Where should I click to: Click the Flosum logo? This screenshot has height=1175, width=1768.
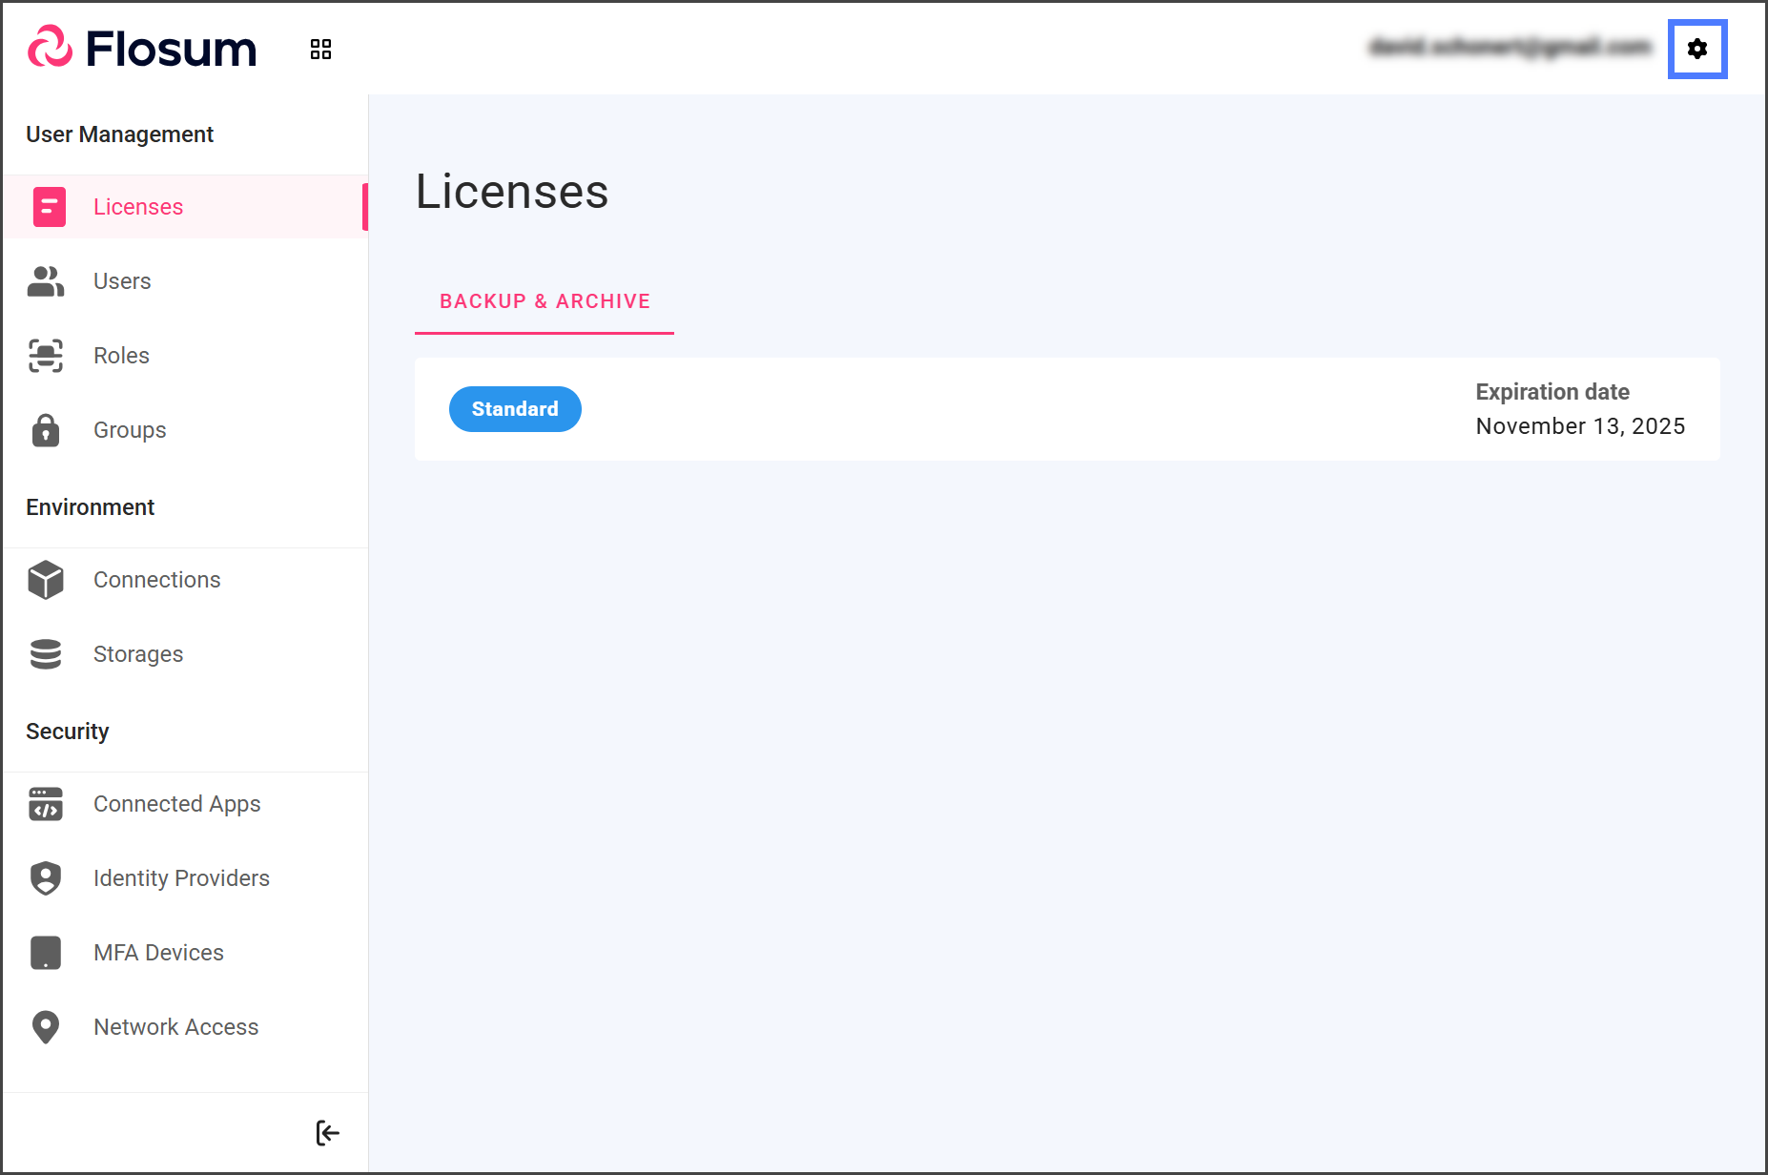[x=143, y=49]
